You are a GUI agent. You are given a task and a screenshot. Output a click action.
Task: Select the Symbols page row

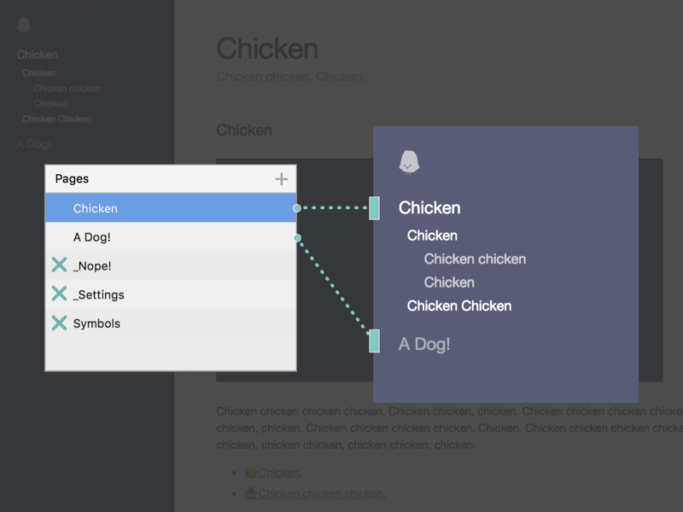[171, 323]
